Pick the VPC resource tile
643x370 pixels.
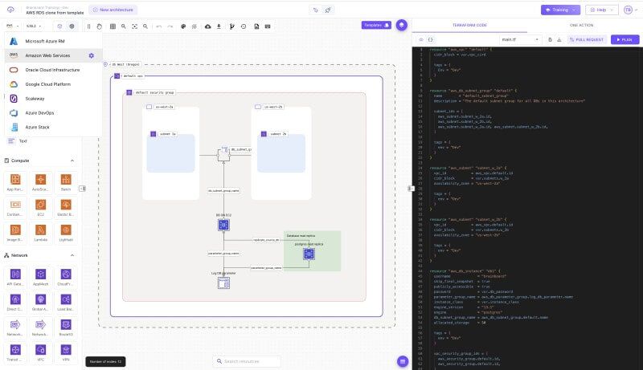coord(41,352)
